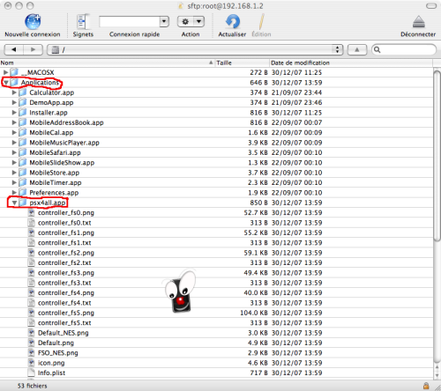
Task: Sort by Date de modification header
Action: click(351, 63)
